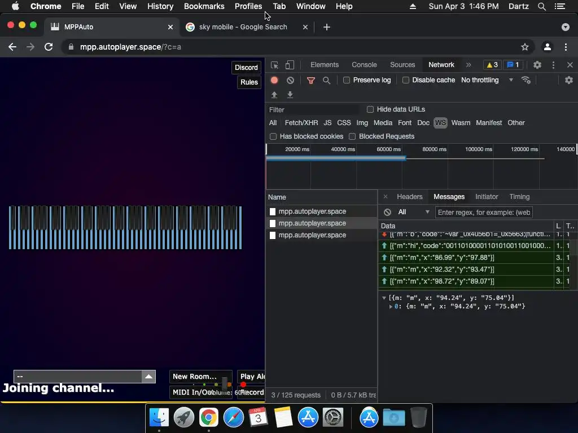Viewport: 578px width, 433px height.
Task: Open Finder from the dock
Action: (159, 418)
